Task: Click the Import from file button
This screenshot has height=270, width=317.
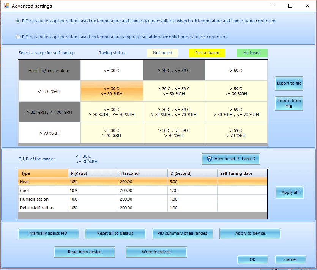Action: [x=289, y=104]
